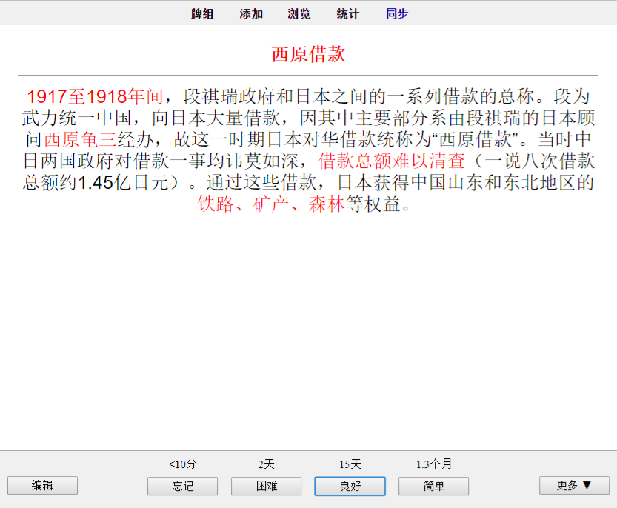Click the red name 西原龟三
This screenshot has width=617, height=508.
(80, 139)
